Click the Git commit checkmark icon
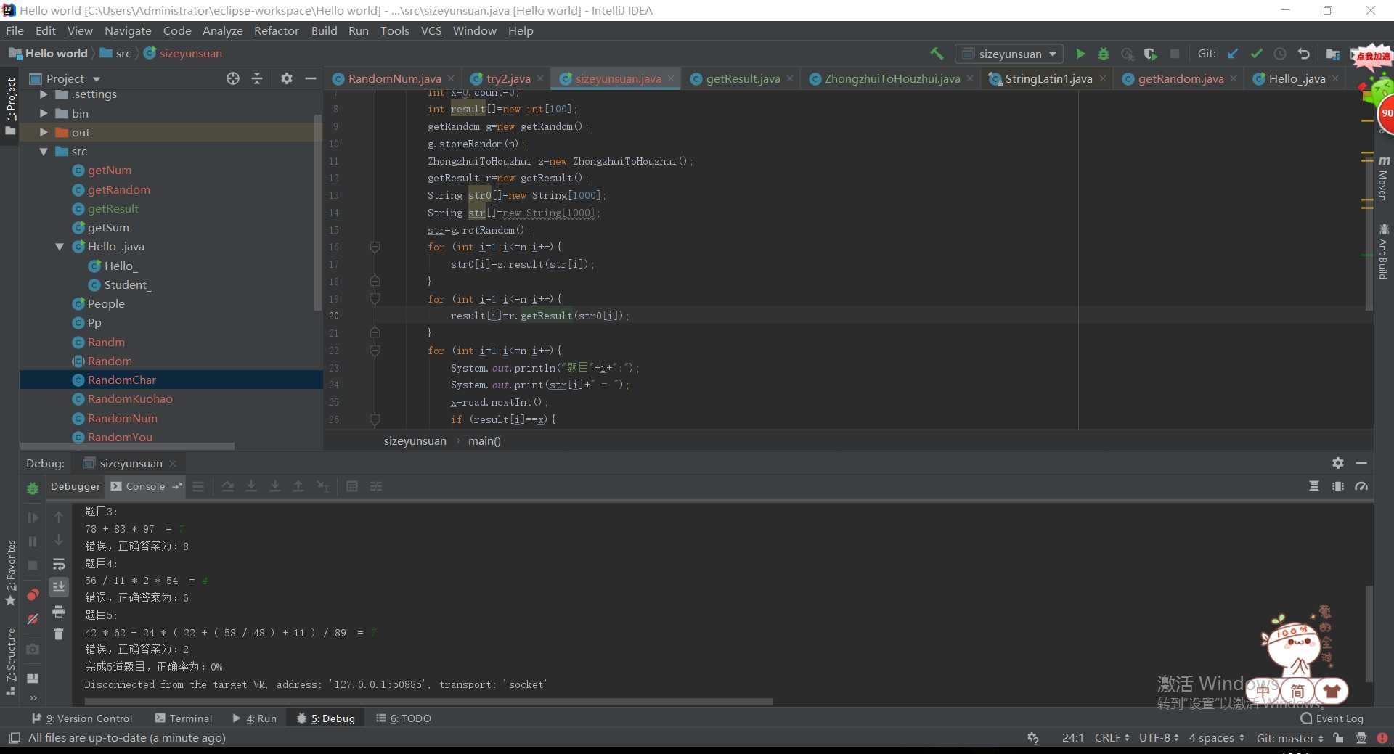The image size is (1394, 754). pos(1257,54)
